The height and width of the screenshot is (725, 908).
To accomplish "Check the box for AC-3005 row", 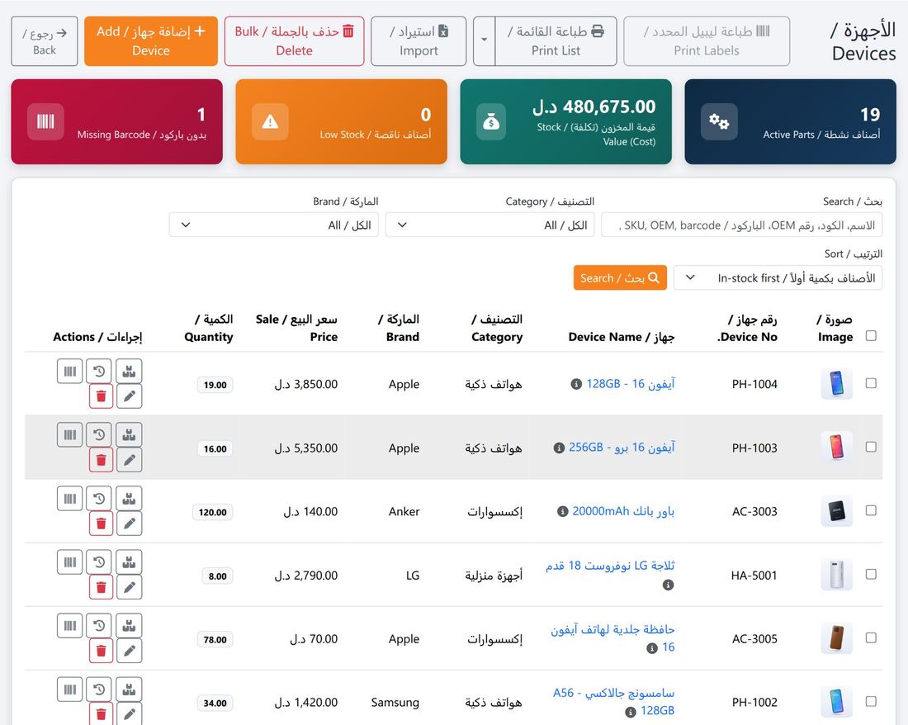I will [871, 638].
